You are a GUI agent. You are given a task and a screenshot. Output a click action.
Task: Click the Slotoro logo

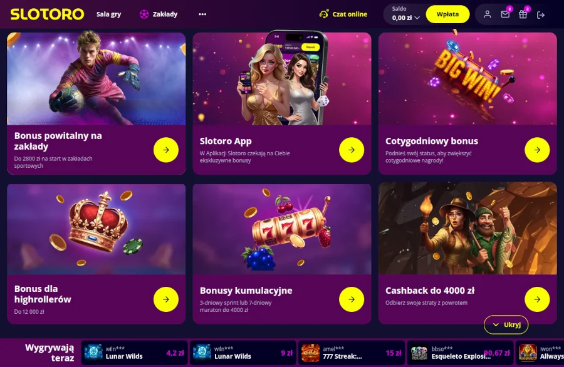pos(47,14)
